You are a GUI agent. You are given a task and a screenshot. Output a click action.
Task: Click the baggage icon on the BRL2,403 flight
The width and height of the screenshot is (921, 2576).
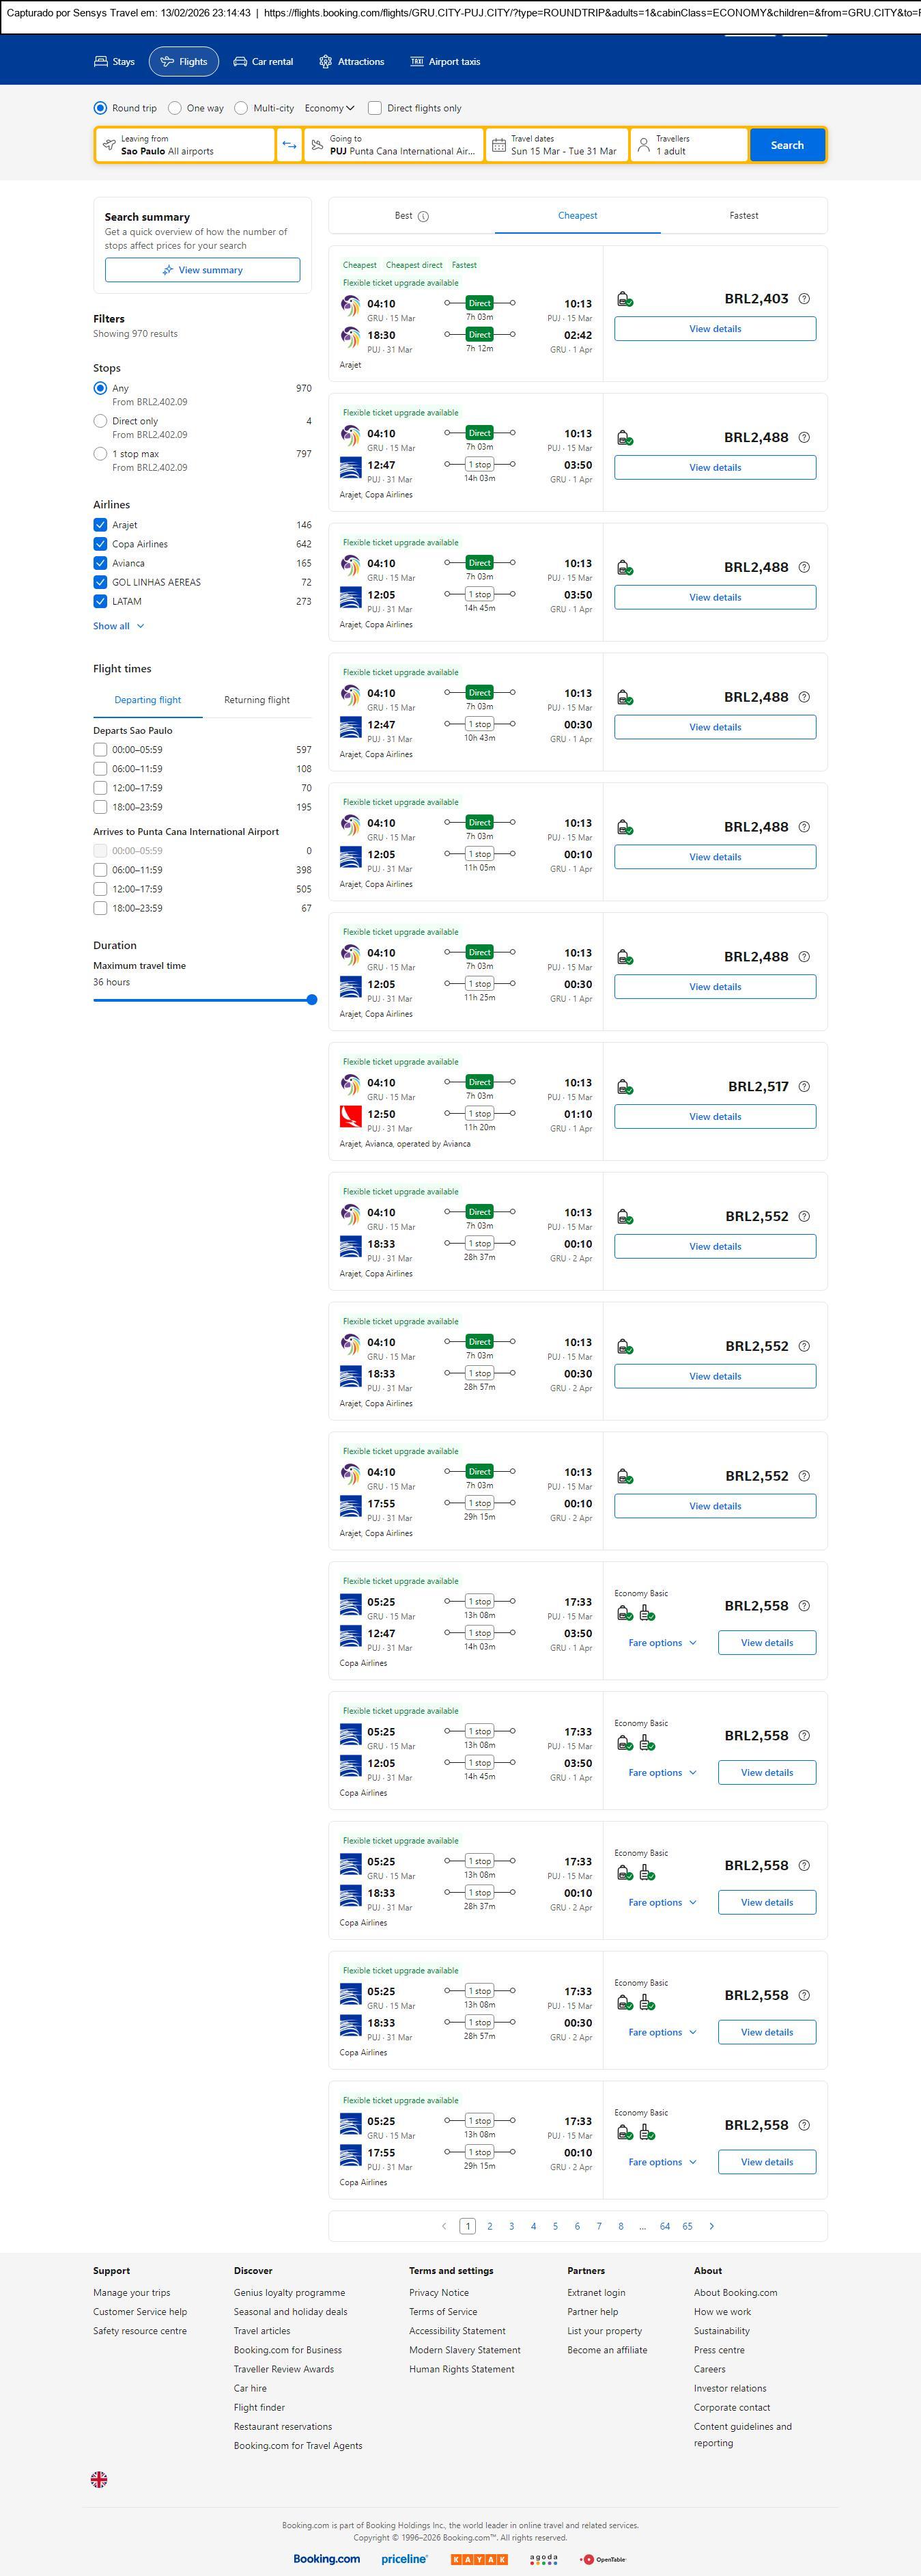(624, 299)
